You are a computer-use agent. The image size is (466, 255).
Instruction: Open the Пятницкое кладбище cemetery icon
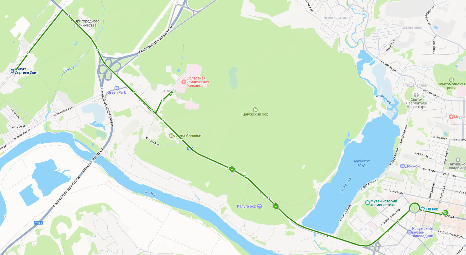click(x=458, y=160)
